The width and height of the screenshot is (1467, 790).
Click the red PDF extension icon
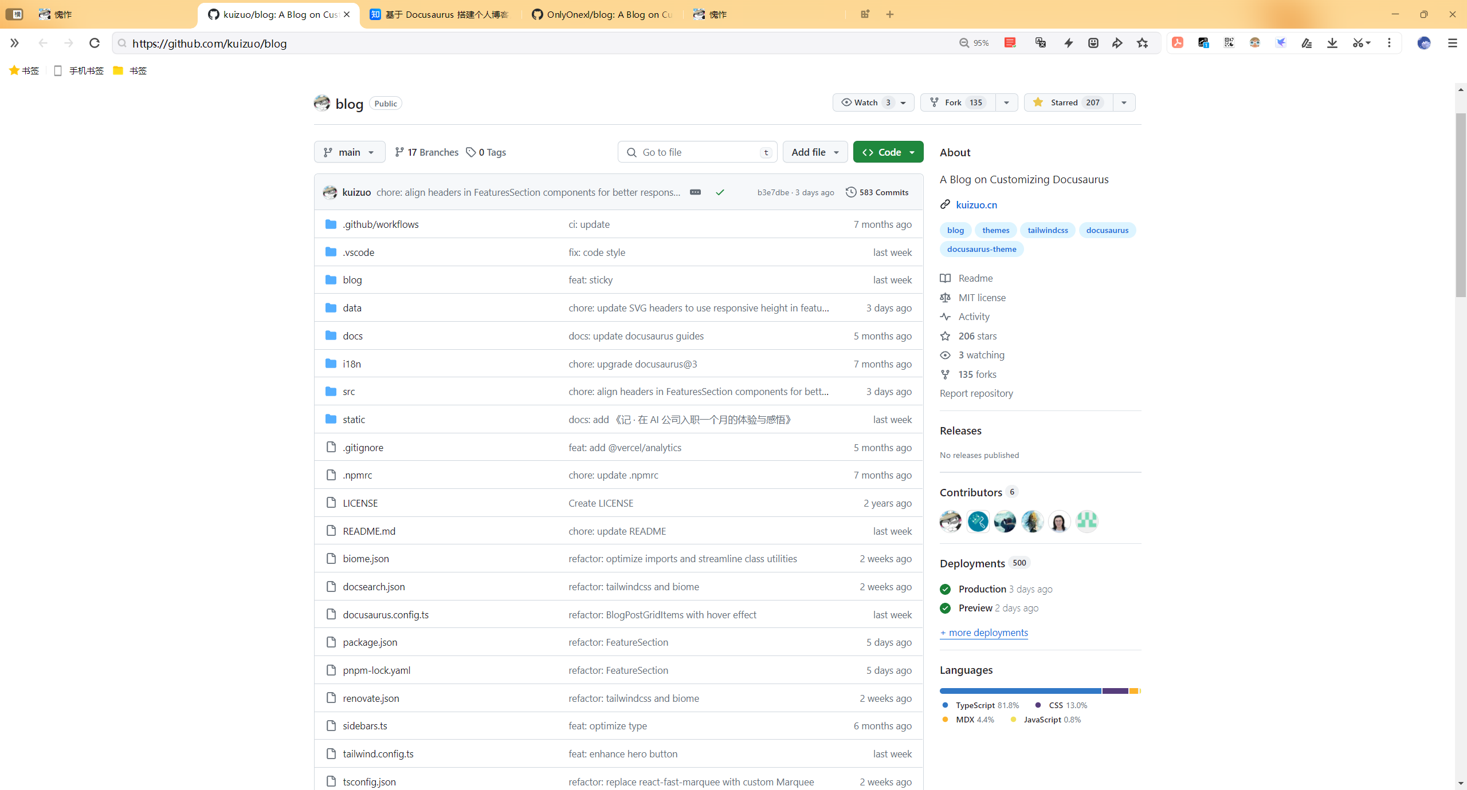click(x=1178, y=43)
